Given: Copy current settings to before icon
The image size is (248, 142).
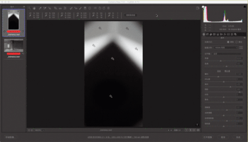Looking at the screenshot, I should pos(194,130).
